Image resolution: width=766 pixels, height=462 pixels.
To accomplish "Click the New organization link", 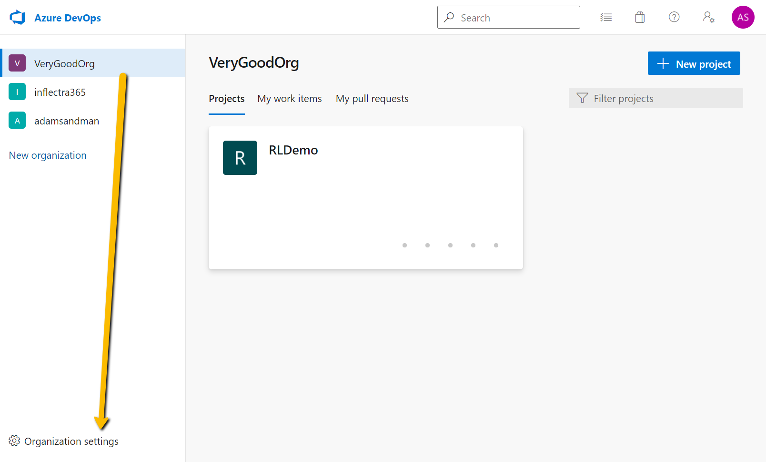I will (x=48, y=155).
